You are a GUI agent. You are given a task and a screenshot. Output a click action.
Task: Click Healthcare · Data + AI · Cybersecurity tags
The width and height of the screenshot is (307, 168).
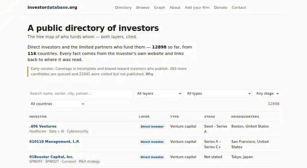[59, 131]
